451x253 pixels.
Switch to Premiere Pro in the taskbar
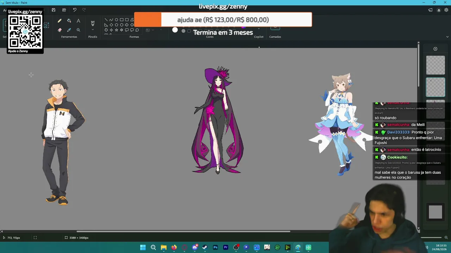(225, 247)
